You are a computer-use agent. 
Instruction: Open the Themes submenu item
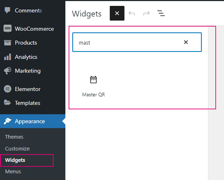coord(14,137)
